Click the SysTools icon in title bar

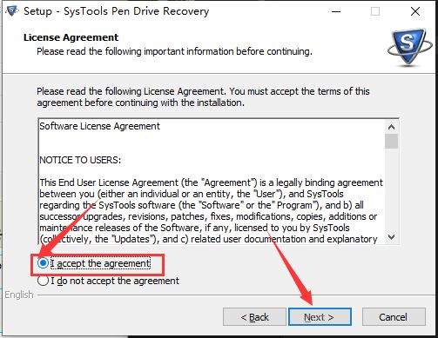[x=12, y=11]
